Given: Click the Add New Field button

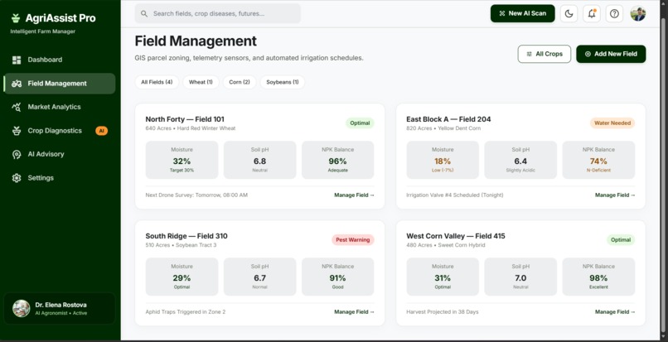Looking at the screenshot, I should pos(611,54).
